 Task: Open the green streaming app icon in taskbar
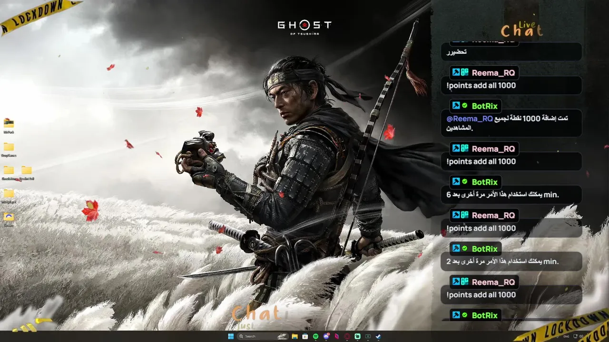click(357, 336)
